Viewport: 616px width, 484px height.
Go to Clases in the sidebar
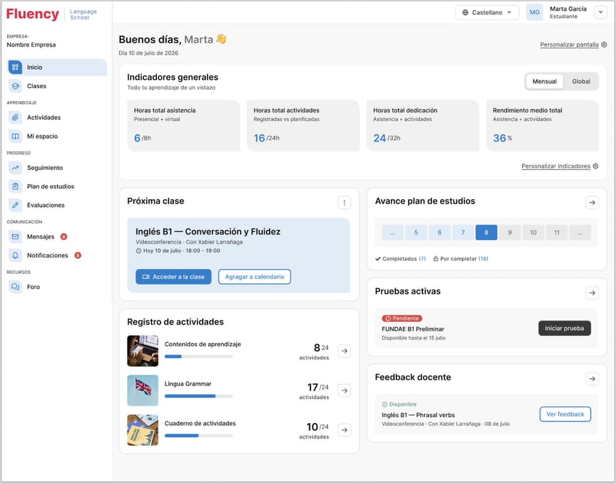[x=57, y=86]
